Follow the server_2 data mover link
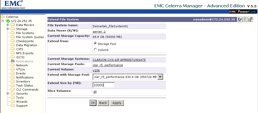258x113 pixels. tap(99, 32)
